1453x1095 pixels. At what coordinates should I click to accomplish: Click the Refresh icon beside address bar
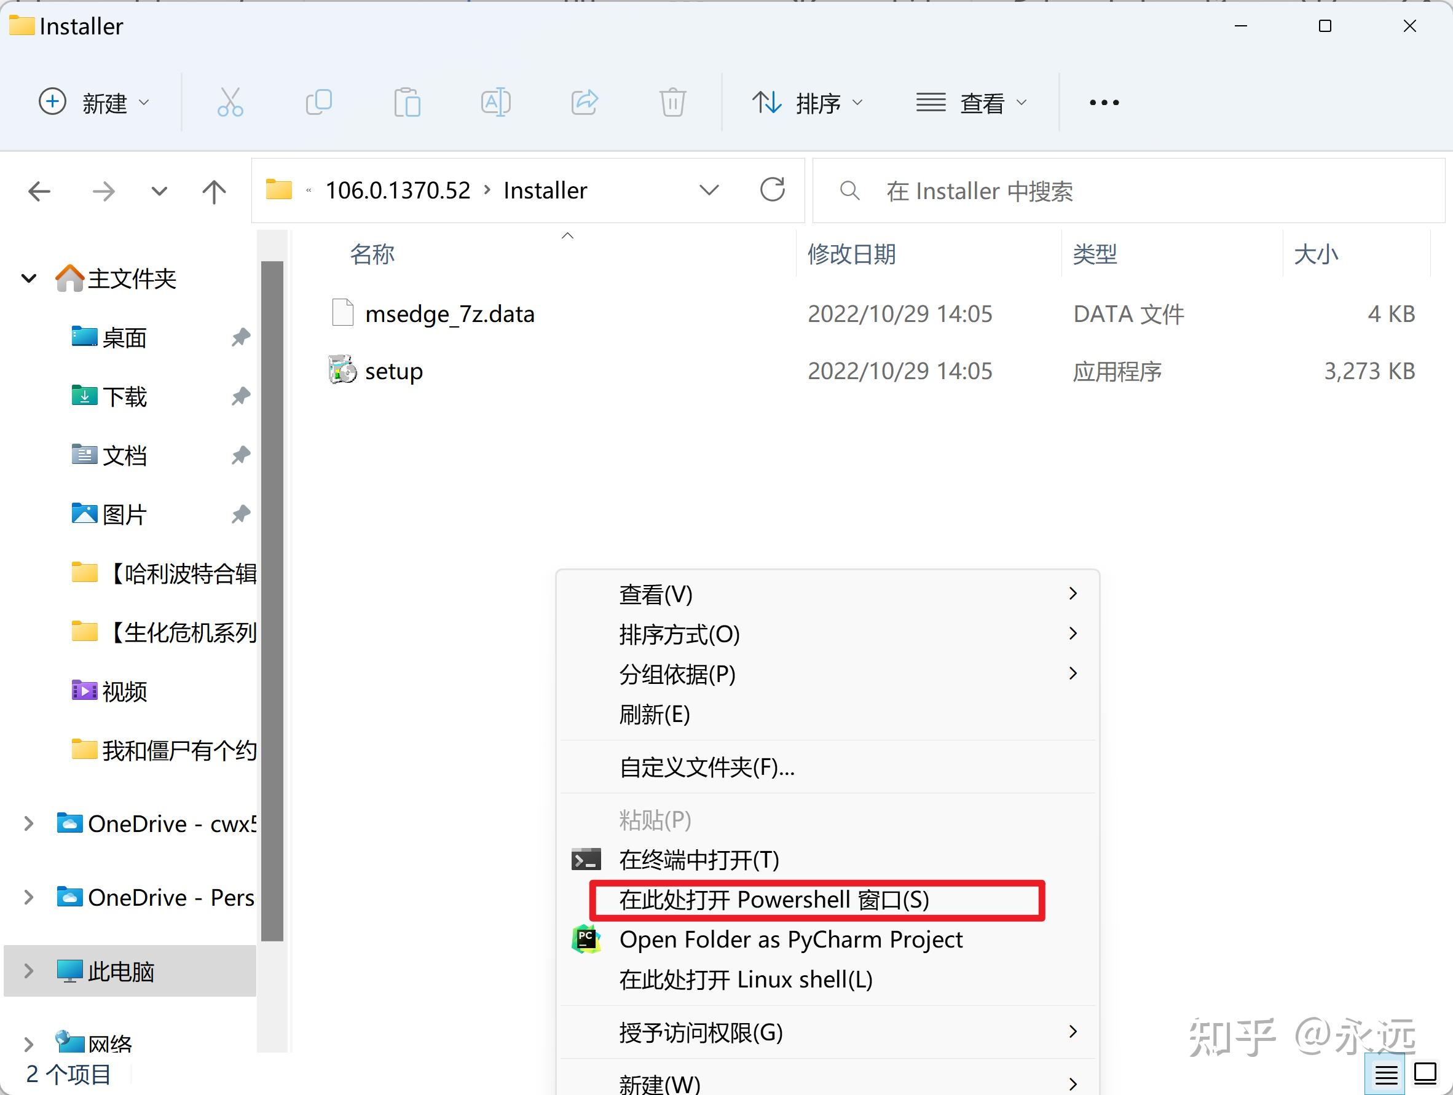coord(773,190)
